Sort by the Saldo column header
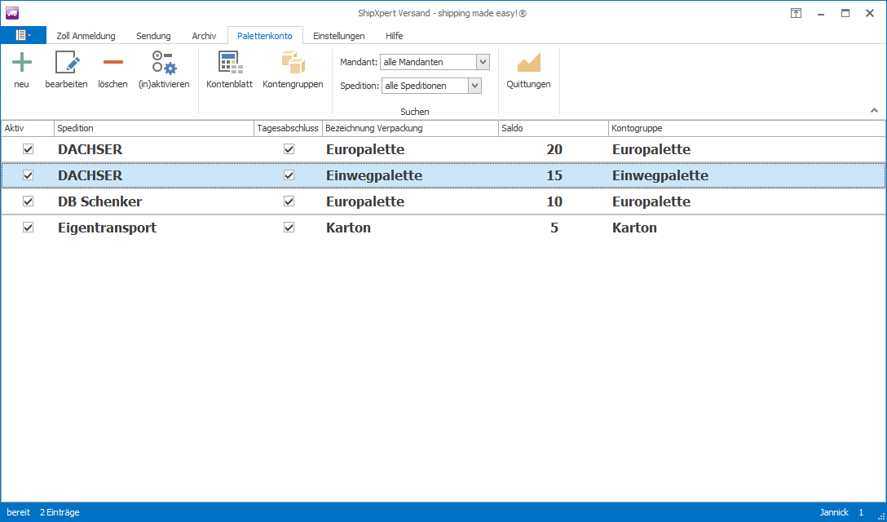 (x=553, y=129)
